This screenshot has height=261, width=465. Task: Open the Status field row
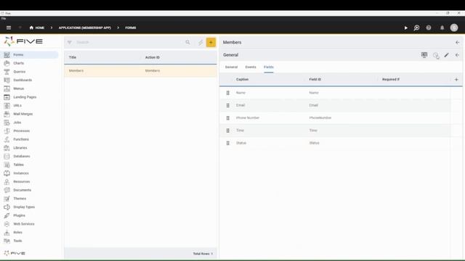coord(335,143)
